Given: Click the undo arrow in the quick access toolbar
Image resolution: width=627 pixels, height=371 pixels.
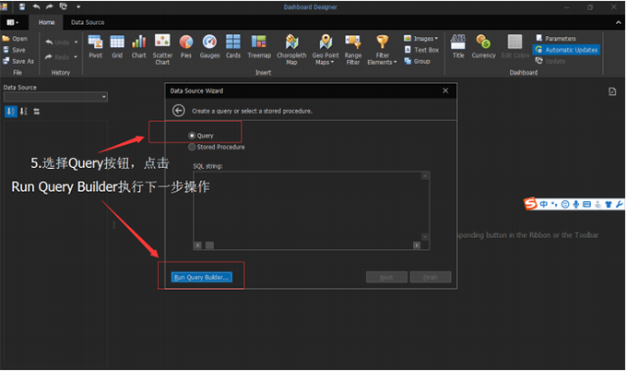Looking at the screenshot, I should pos(36,6).
